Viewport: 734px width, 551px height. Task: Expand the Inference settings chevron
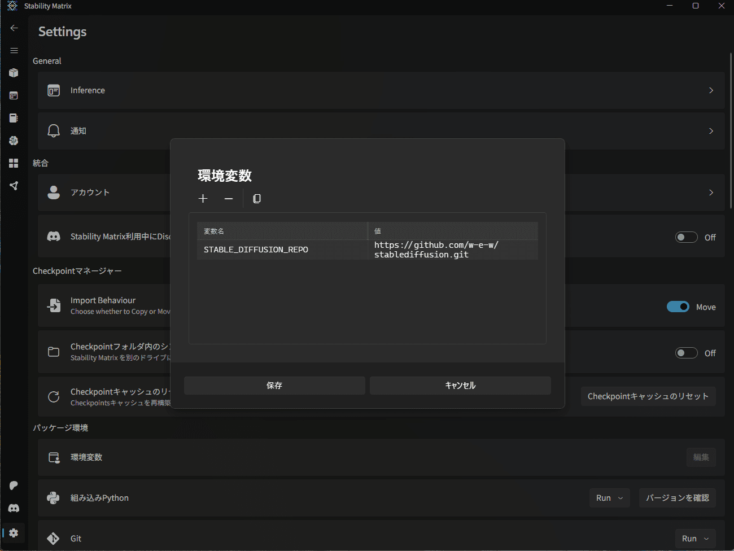[711, 90]
